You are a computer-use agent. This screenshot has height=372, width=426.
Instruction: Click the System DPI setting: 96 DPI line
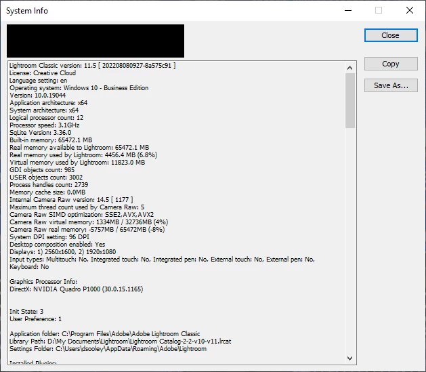pos(49,237)
